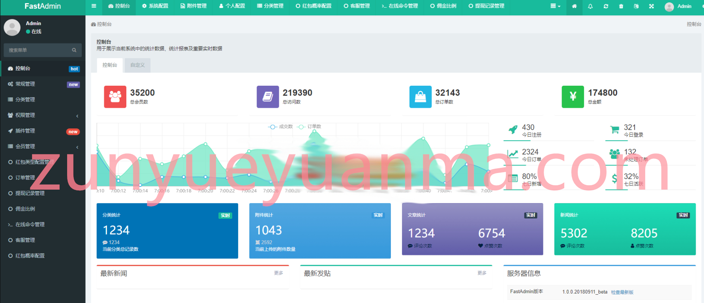Switch to 在线命令管理 top tab
Screen dimensions: 704x303
pos(400,6)
